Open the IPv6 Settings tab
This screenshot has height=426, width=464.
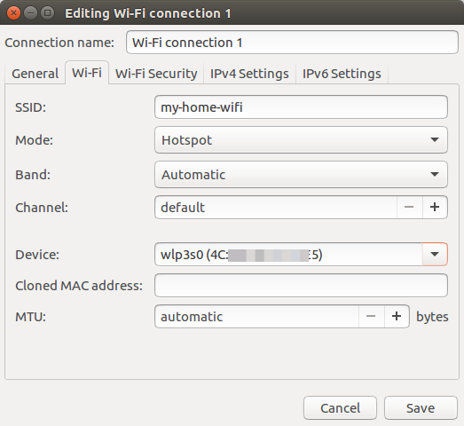tap(342, 74)
